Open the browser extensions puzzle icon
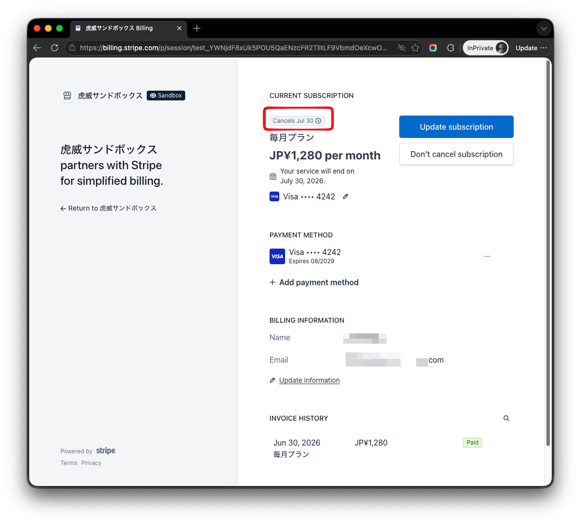Image resolution: width=581 pixels, height=524 pixels. click(450, 48)
